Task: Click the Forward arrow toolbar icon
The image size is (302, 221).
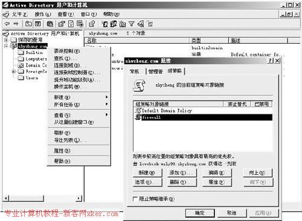Action: tap(16, 24)
